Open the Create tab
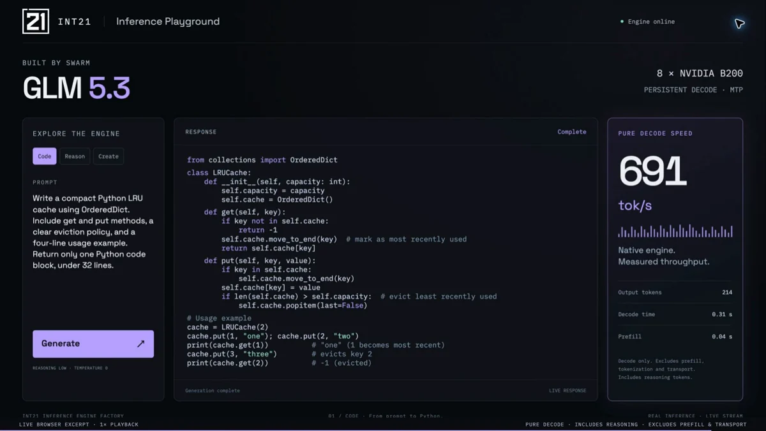 (x=109, y=156)
